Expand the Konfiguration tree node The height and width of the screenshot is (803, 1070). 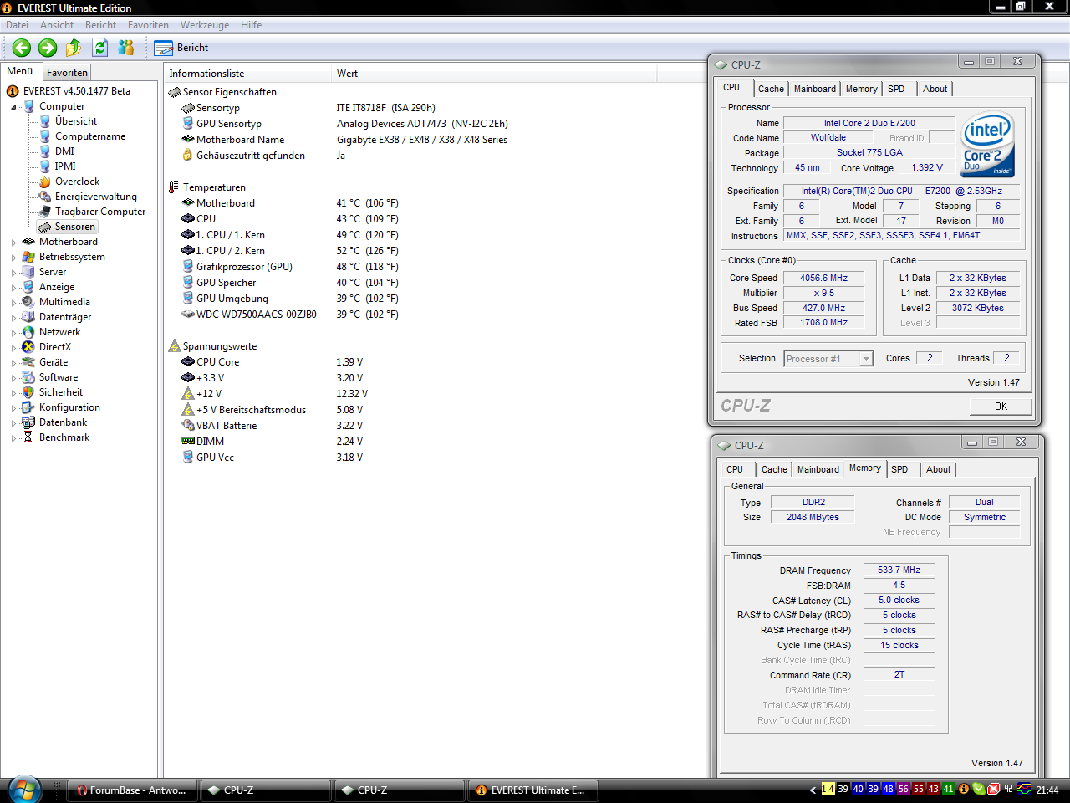point(13,408)
